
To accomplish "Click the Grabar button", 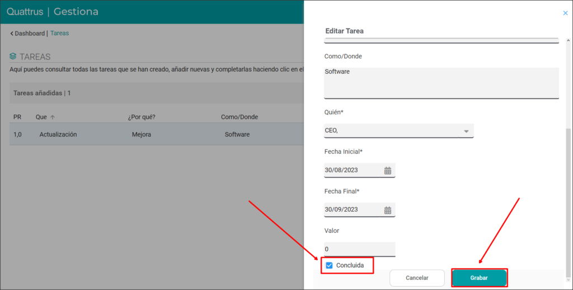I will (x=479, y=278).
